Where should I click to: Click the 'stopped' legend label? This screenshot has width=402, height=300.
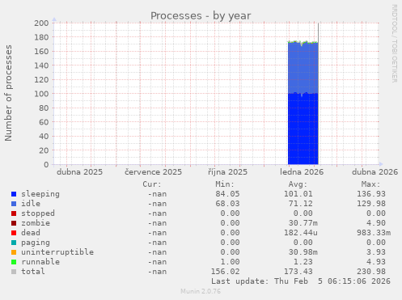pos(38,213)
